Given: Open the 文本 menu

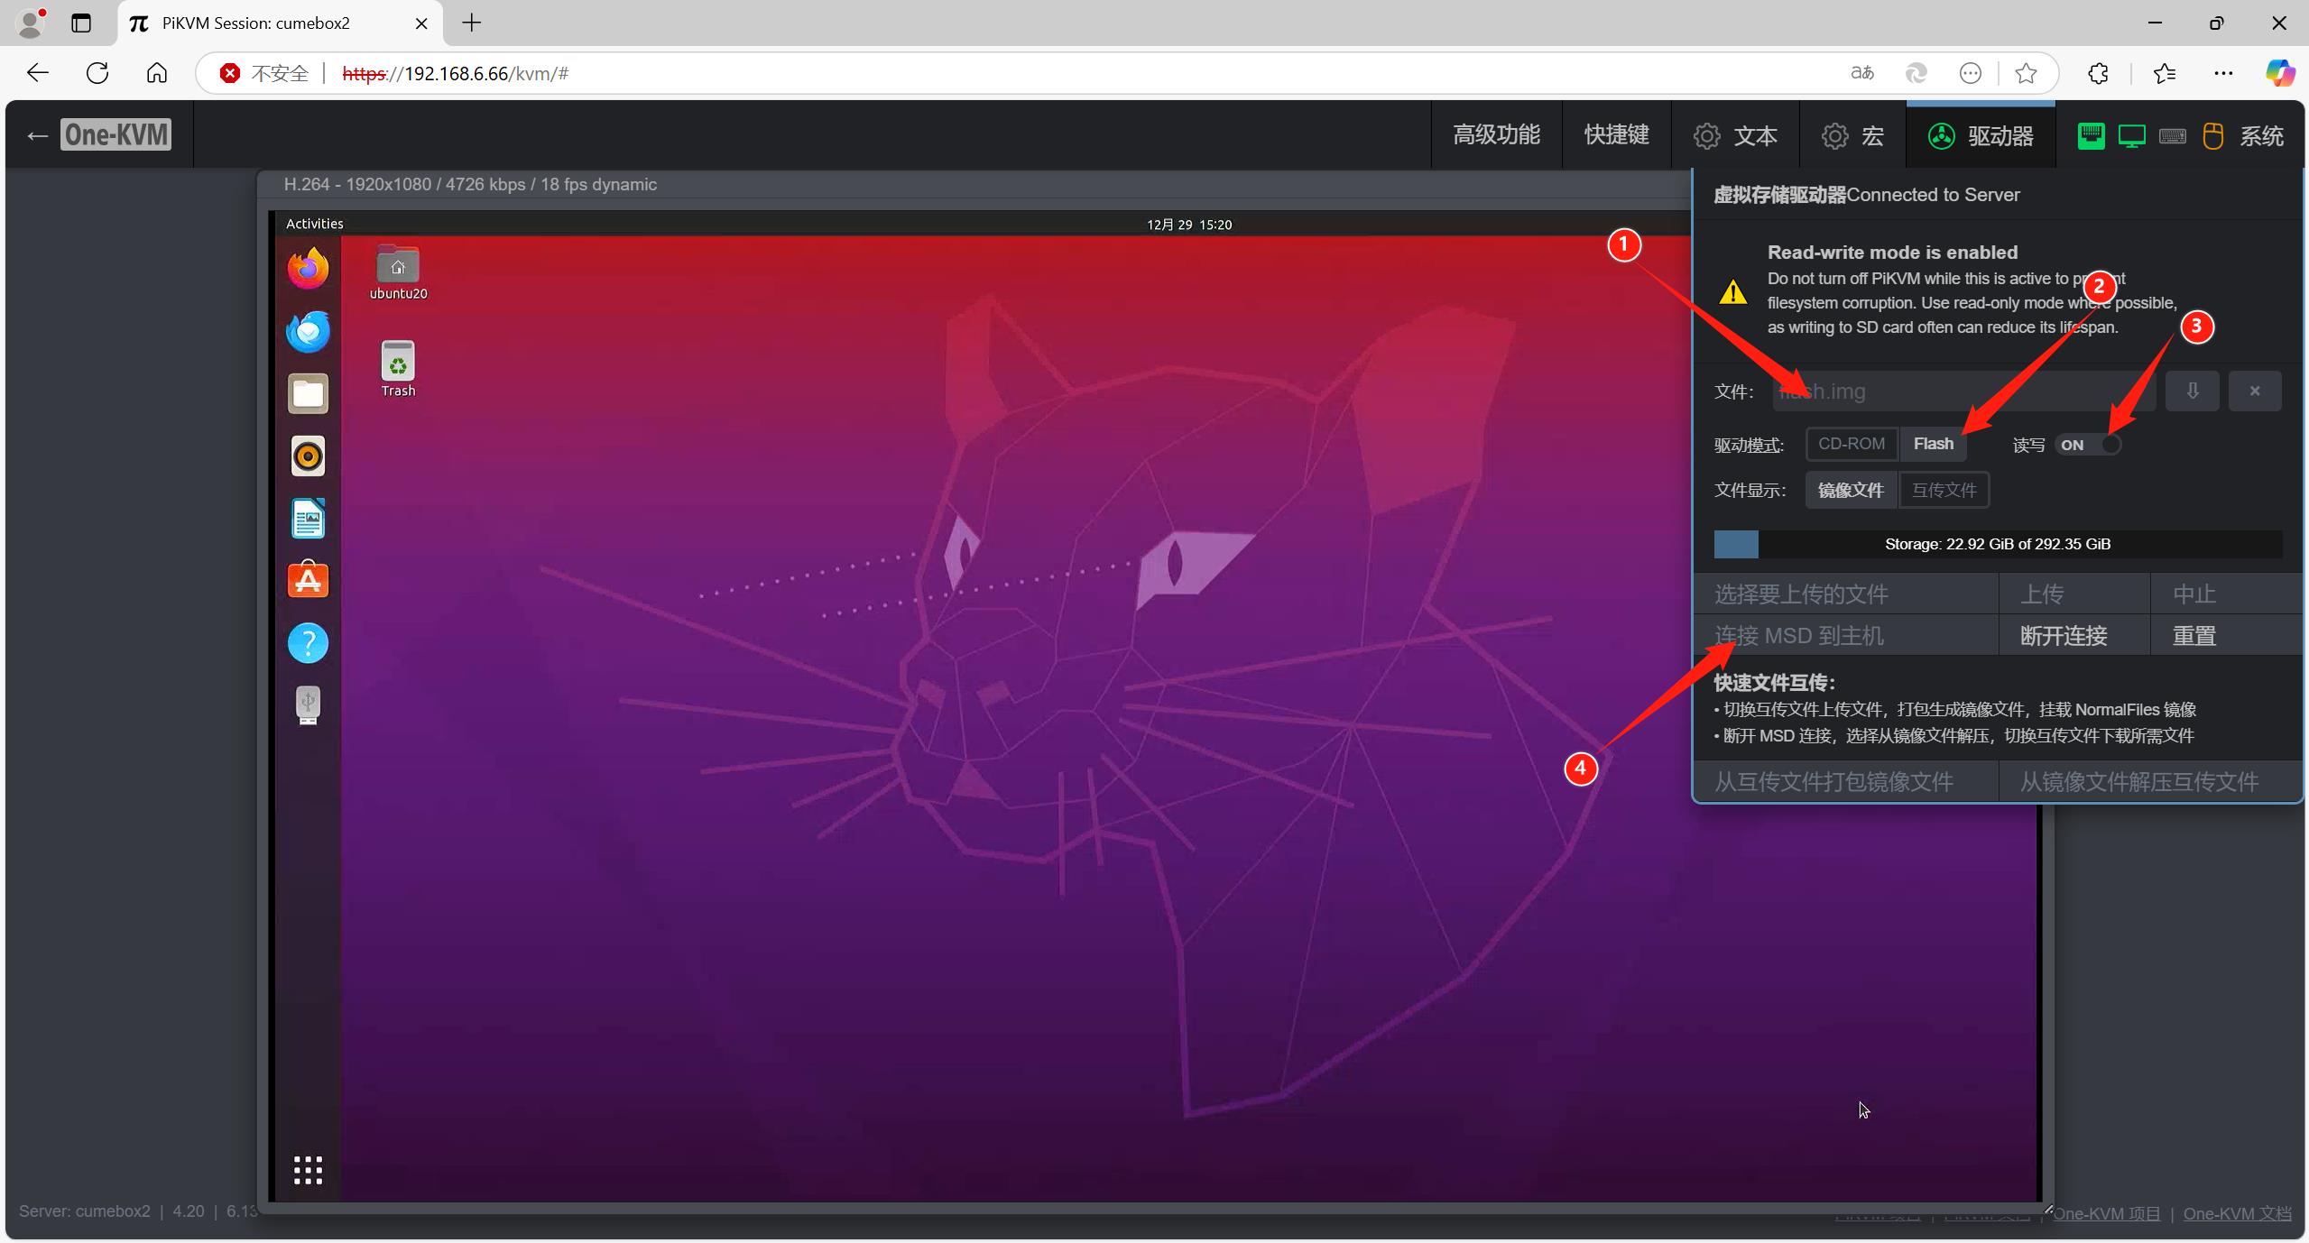Looking at the screenshot, I should 1735,135.
